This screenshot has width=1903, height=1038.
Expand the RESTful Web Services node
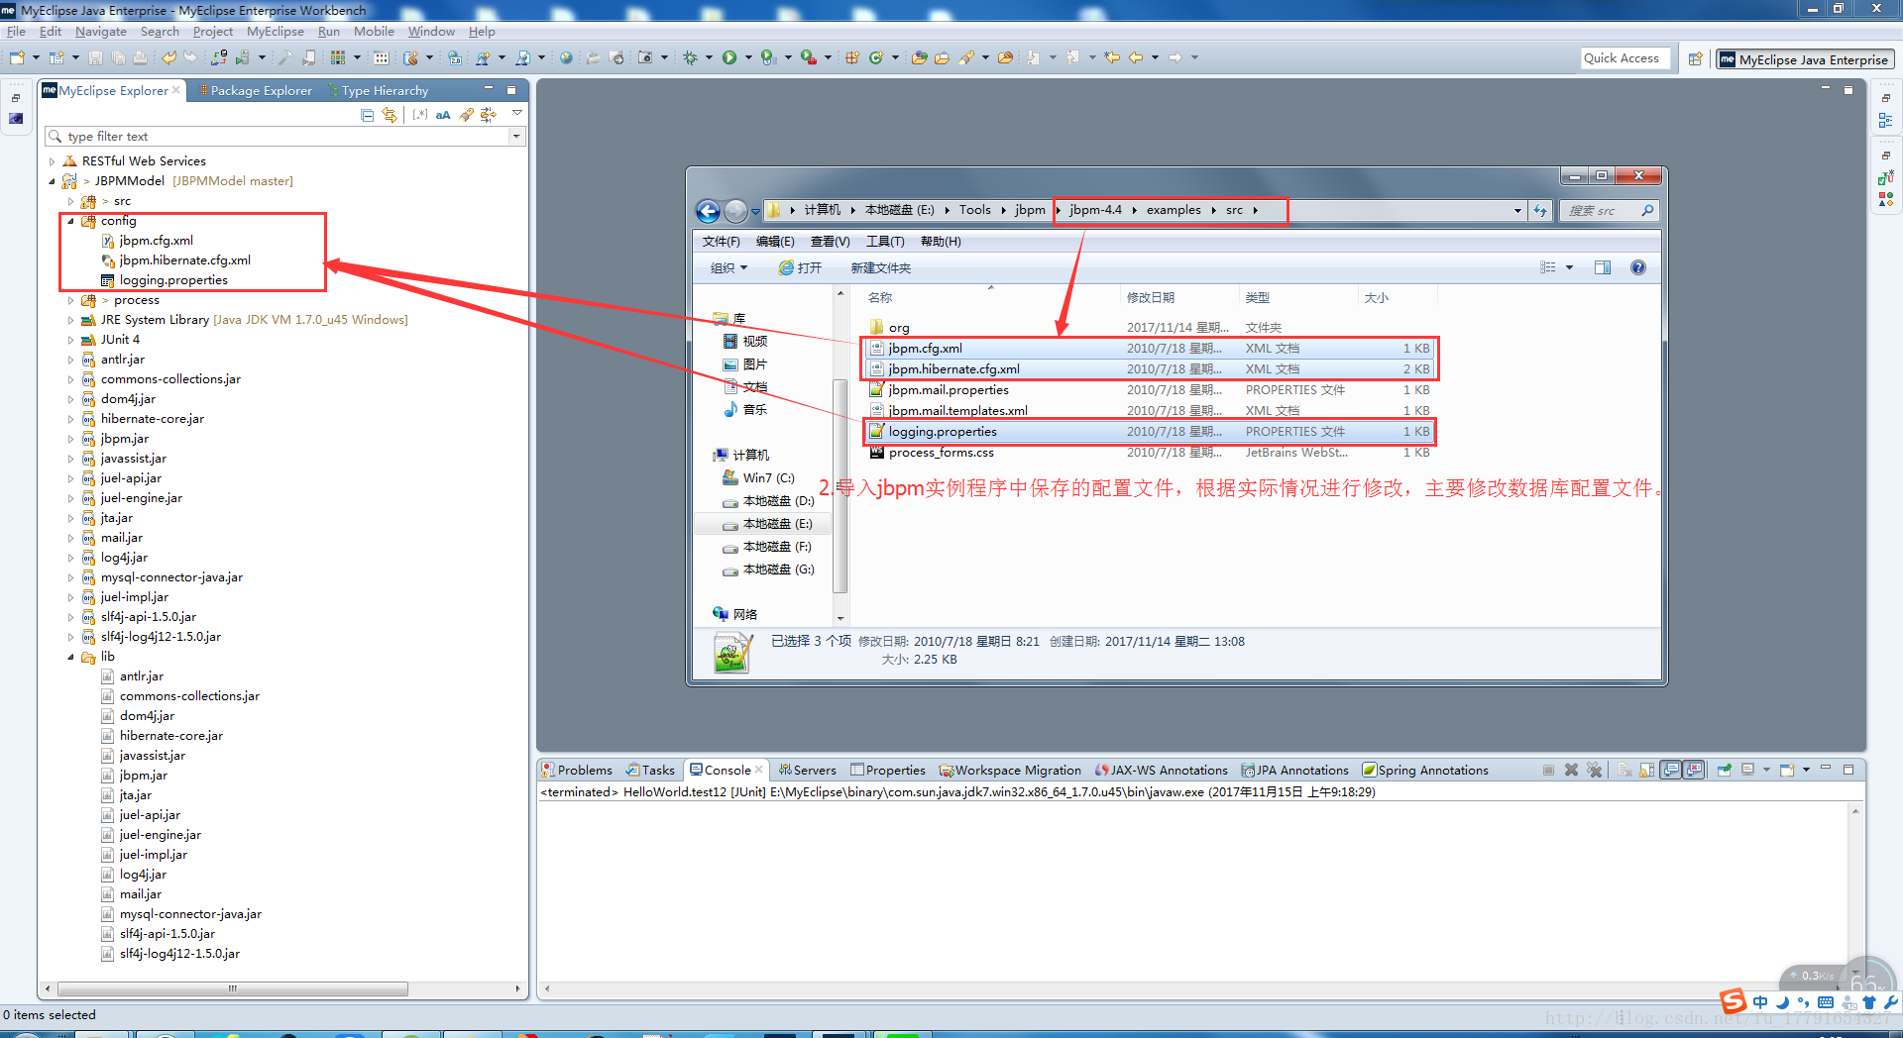point(52,161)
